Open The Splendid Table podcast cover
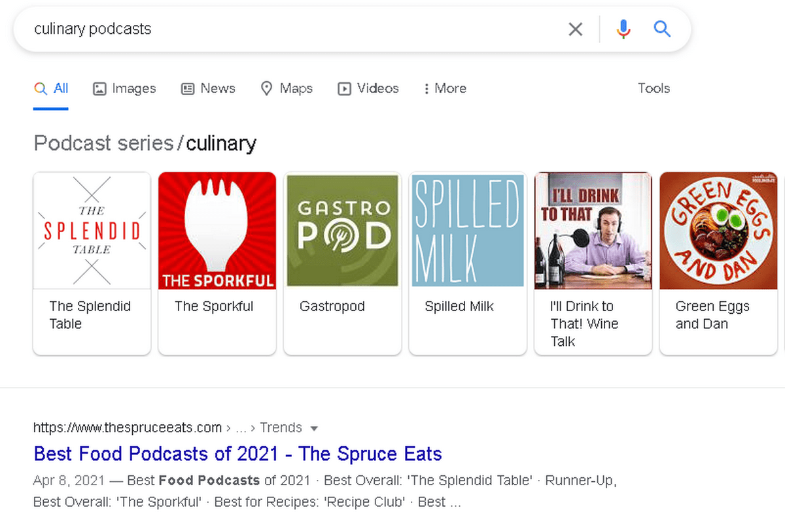Screen dimensions: 785x525 coord(92,230)
